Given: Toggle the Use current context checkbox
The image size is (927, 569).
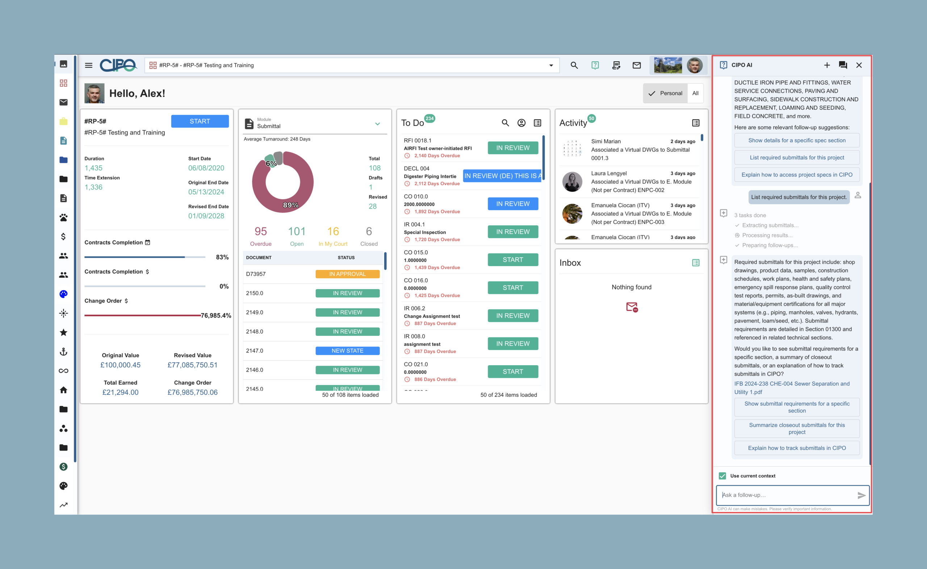Looking at the screenshot, I should (722, 476).
